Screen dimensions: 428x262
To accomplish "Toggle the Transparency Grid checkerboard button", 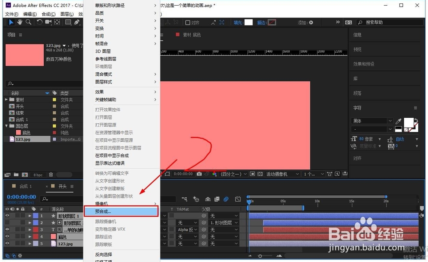I will coord(260,174).
